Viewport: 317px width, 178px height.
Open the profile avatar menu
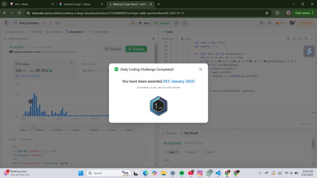[292, 23]
